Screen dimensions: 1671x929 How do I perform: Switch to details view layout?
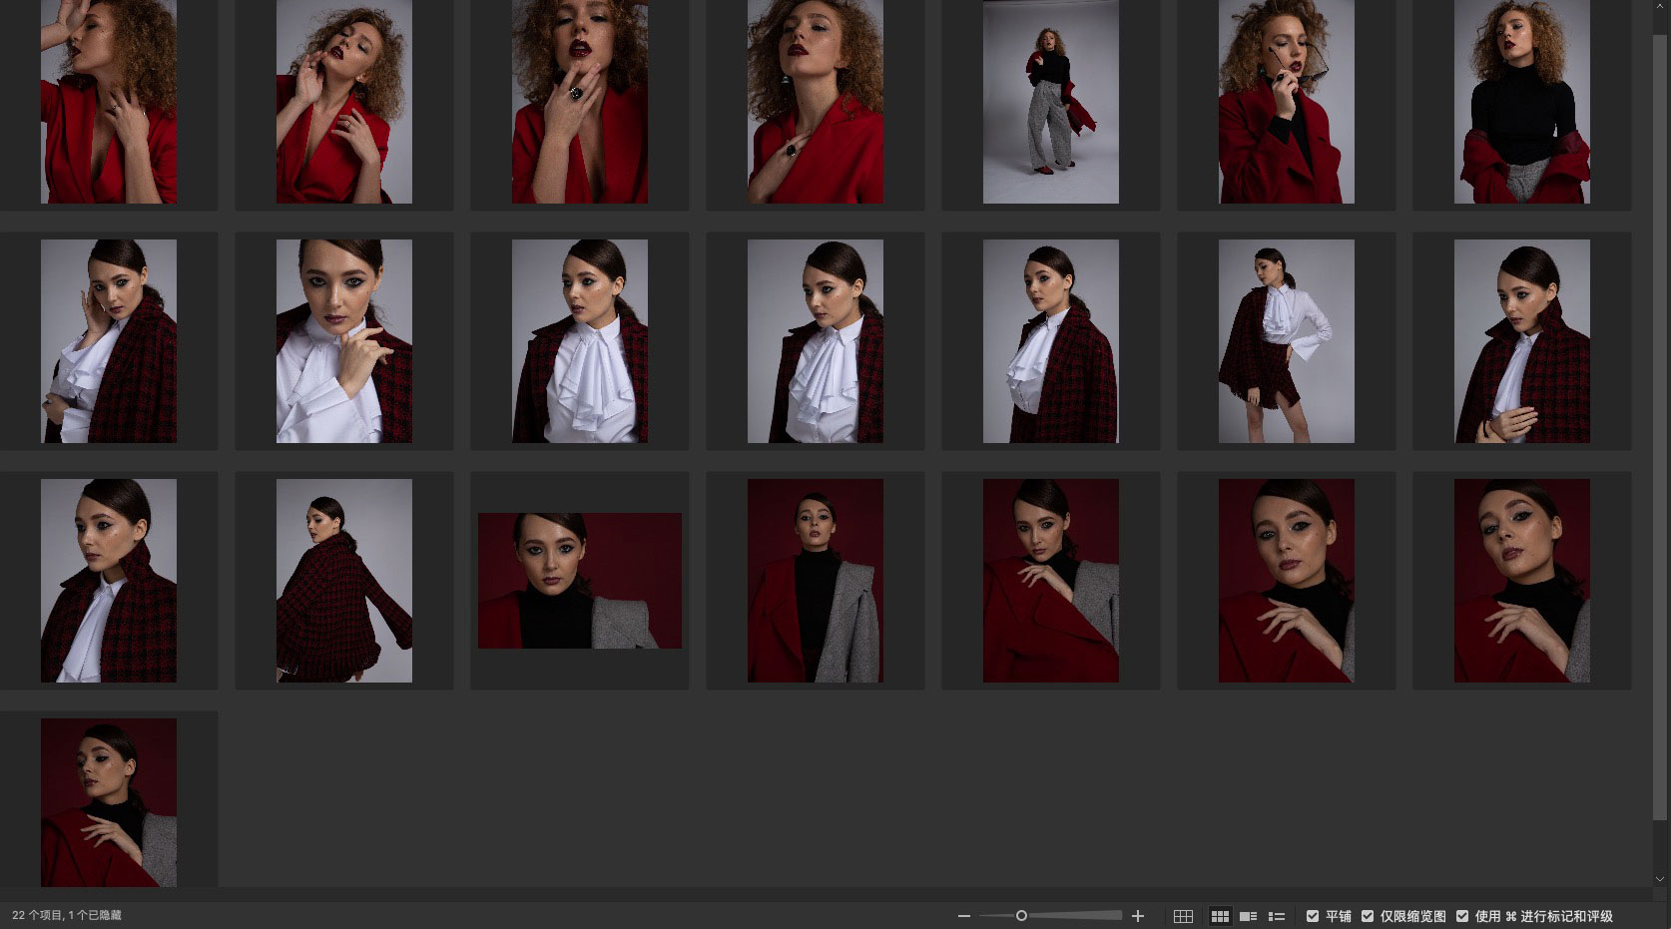pyautogui.click(x=1248, y=916)
